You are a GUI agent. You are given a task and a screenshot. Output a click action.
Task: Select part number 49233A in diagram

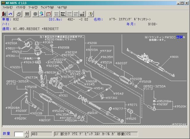click(x=67, y=55)
